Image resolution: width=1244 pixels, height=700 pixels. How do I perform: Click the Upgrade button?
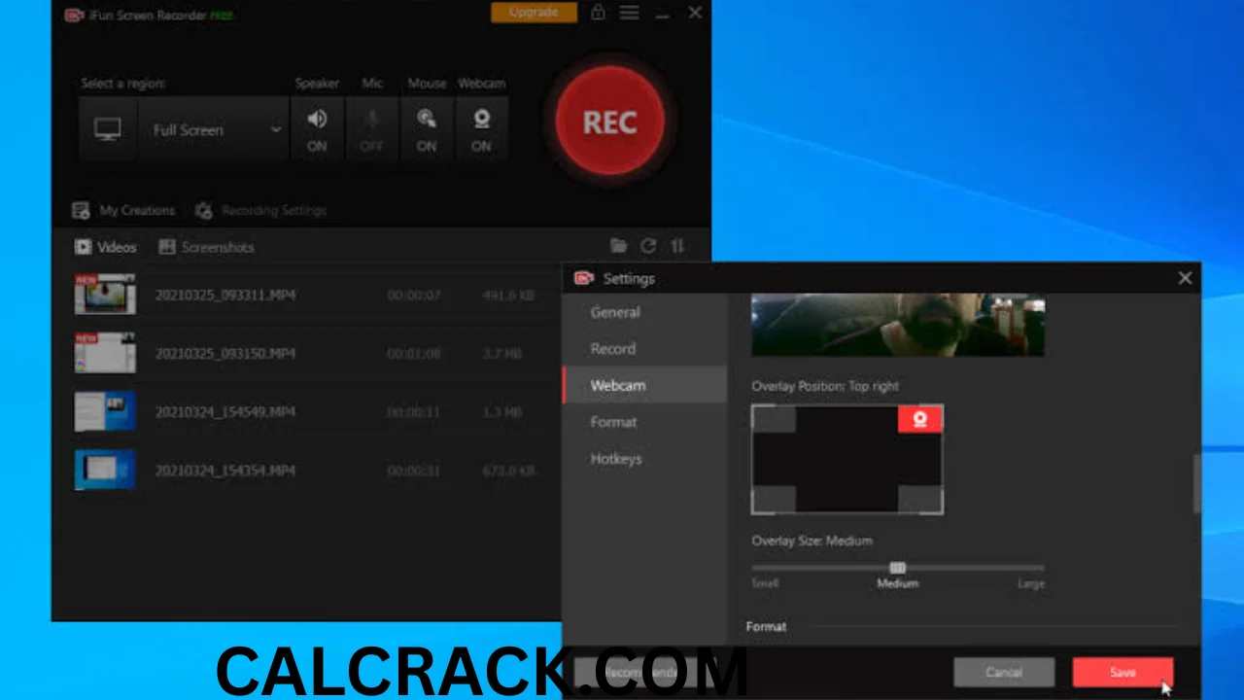[x=534, y=12]
